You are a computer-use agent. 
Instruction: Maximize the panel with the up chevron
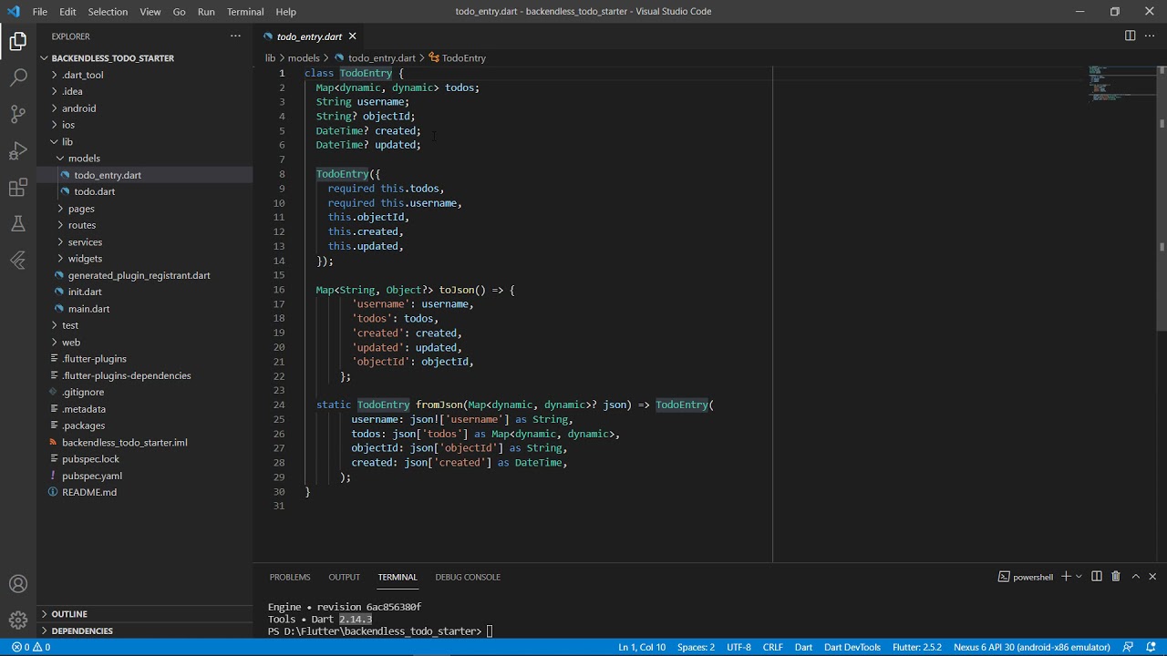click(1136, 577)
